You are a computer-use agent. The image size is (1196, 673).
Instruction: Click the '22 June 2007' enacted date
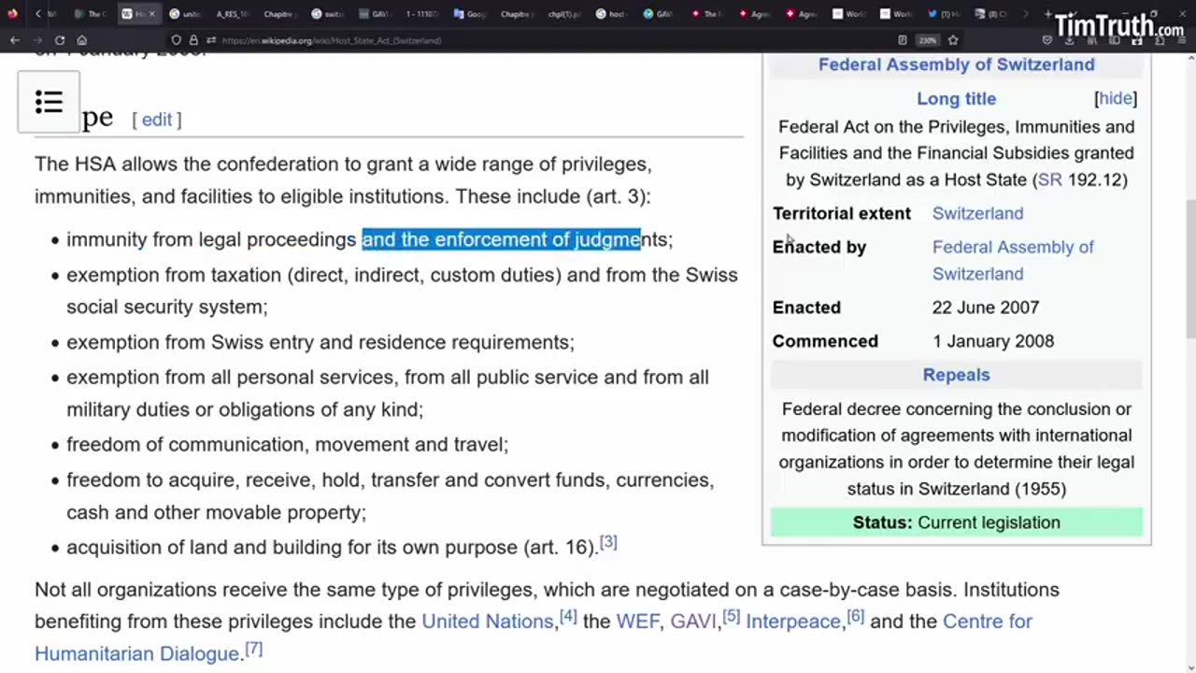coord(986,308)
